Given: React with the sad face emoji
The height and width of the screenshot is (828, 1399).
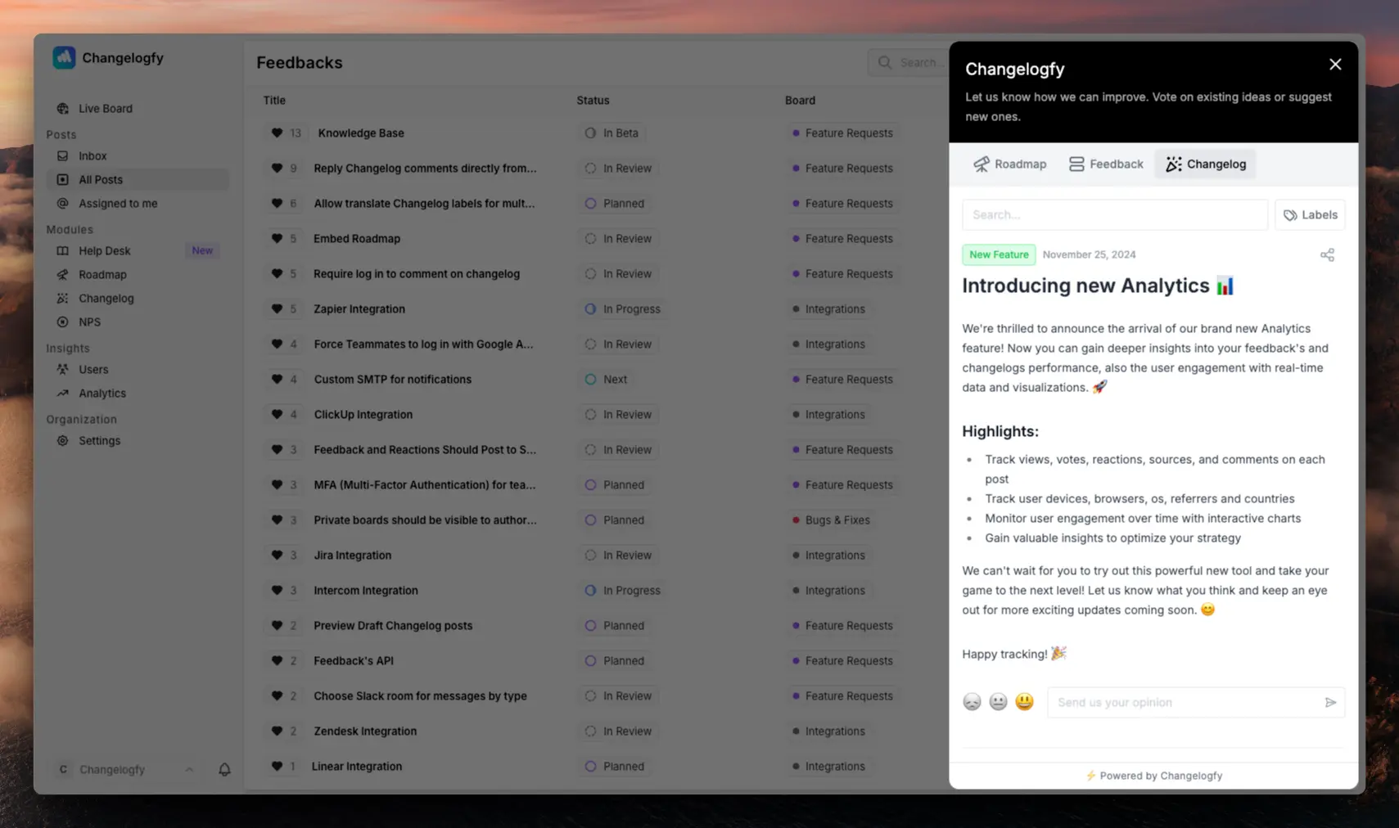Looking at the screenshot, I should click(972, 702).
